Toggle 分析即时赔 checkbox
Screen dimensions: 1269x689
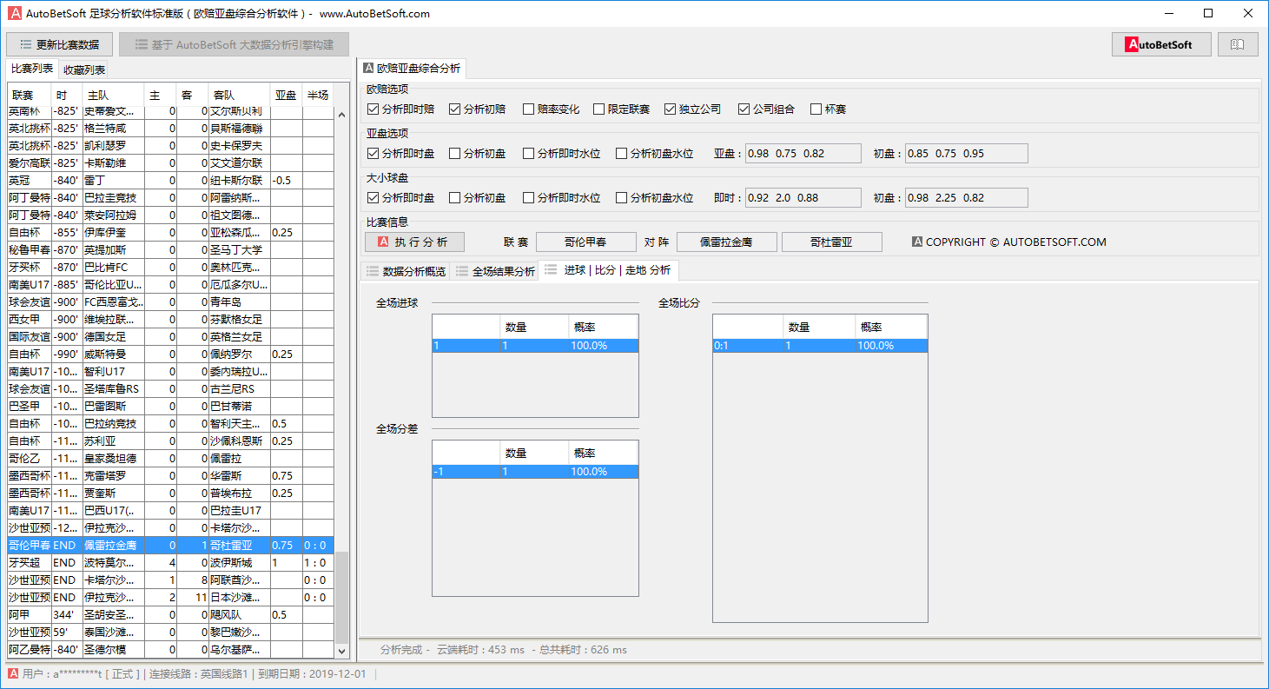point(400,109)
